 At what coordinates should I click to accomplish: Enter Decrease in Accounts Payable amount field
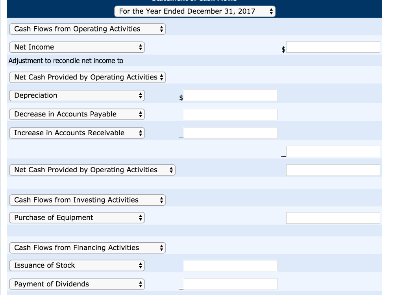coord(231,114)
